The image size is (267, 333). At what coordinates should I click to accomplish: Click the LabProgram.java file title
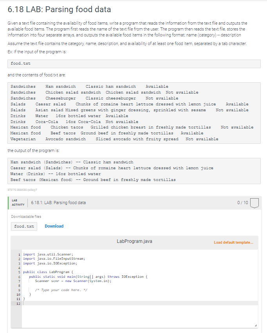pyautogui.click(x=134, y=241)
